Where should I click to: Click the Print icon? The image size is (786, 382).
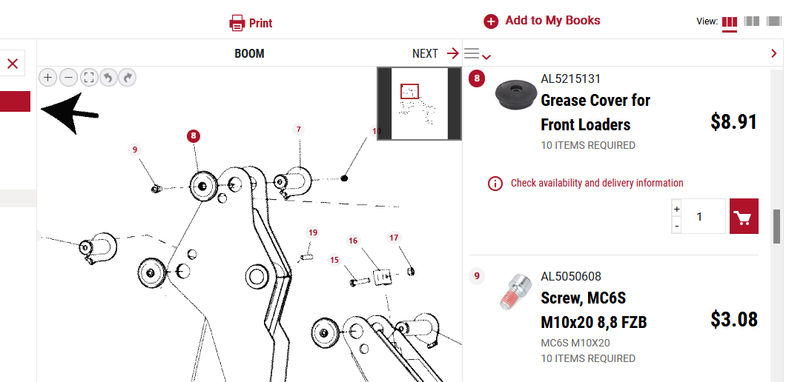[x=237, y=23]
